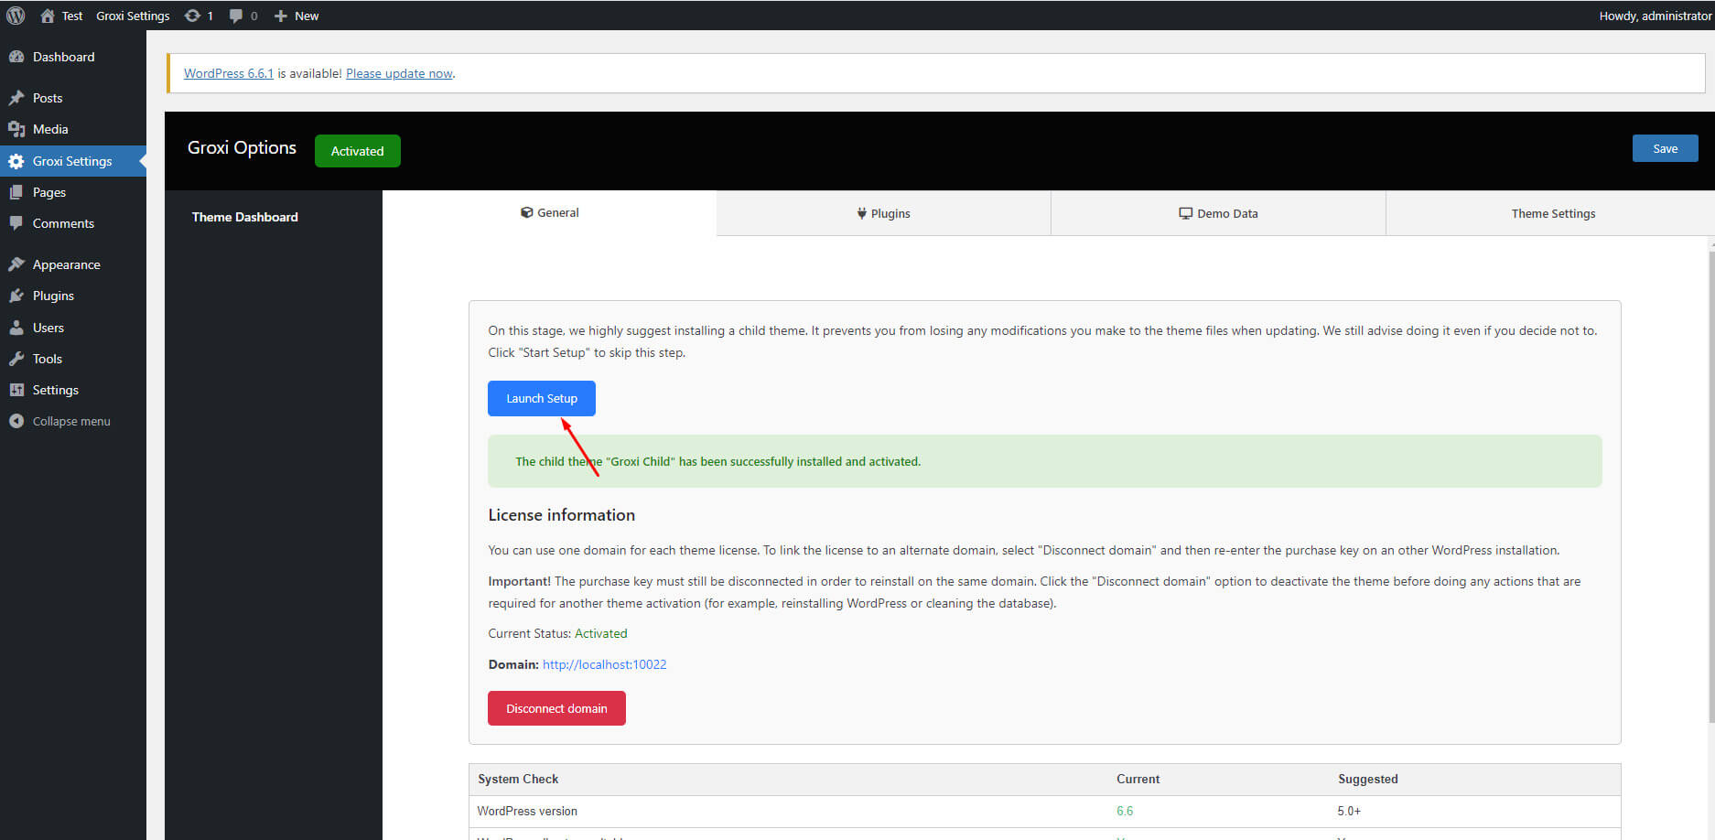This screenshot has height=840, width=1715.
Task: Open the Howdy, administrator account menu
Action: 1655,16
